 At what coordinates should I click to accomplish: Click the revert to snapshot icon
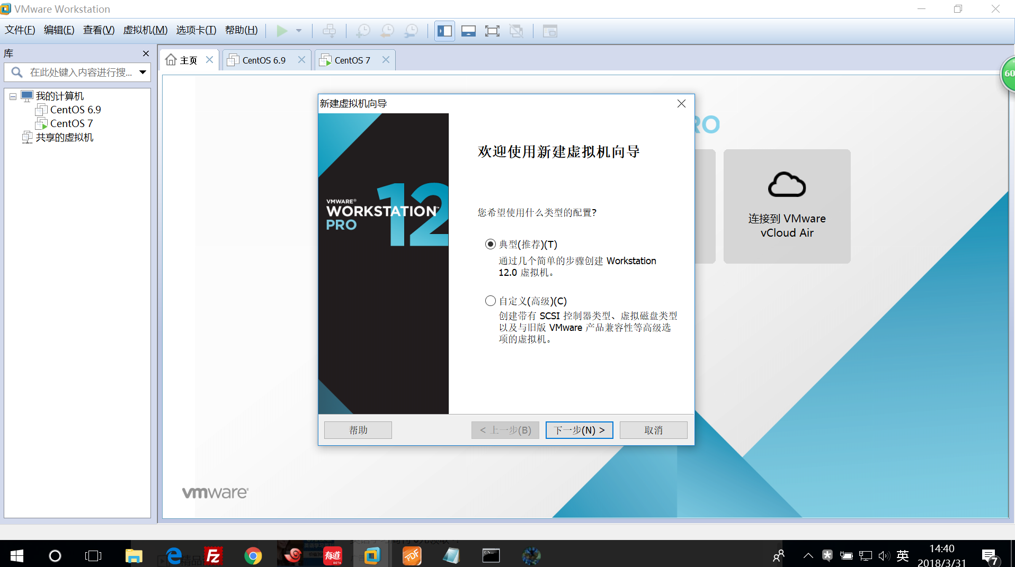[x=387, y=31]
